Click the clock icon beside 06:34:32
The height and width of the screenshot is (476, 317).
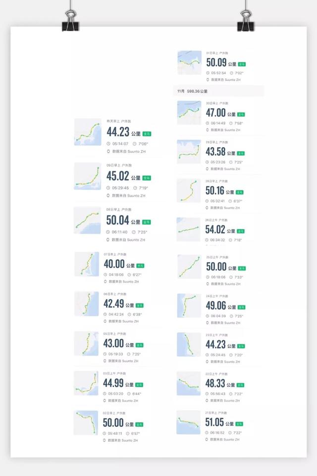point(207,240)
